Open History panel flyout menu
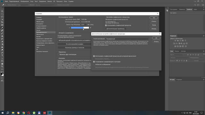 [x=204, y=80]
